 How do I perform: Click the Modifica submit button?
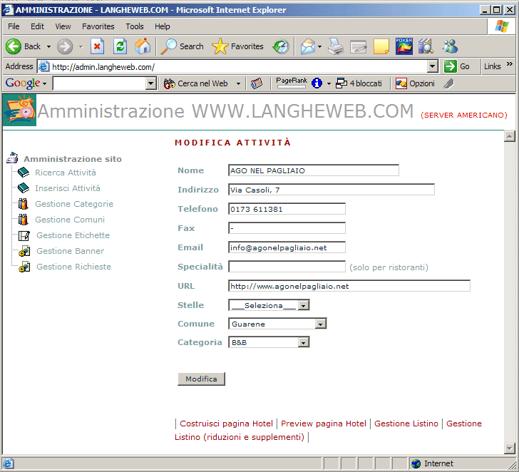(x=201, y=379)
